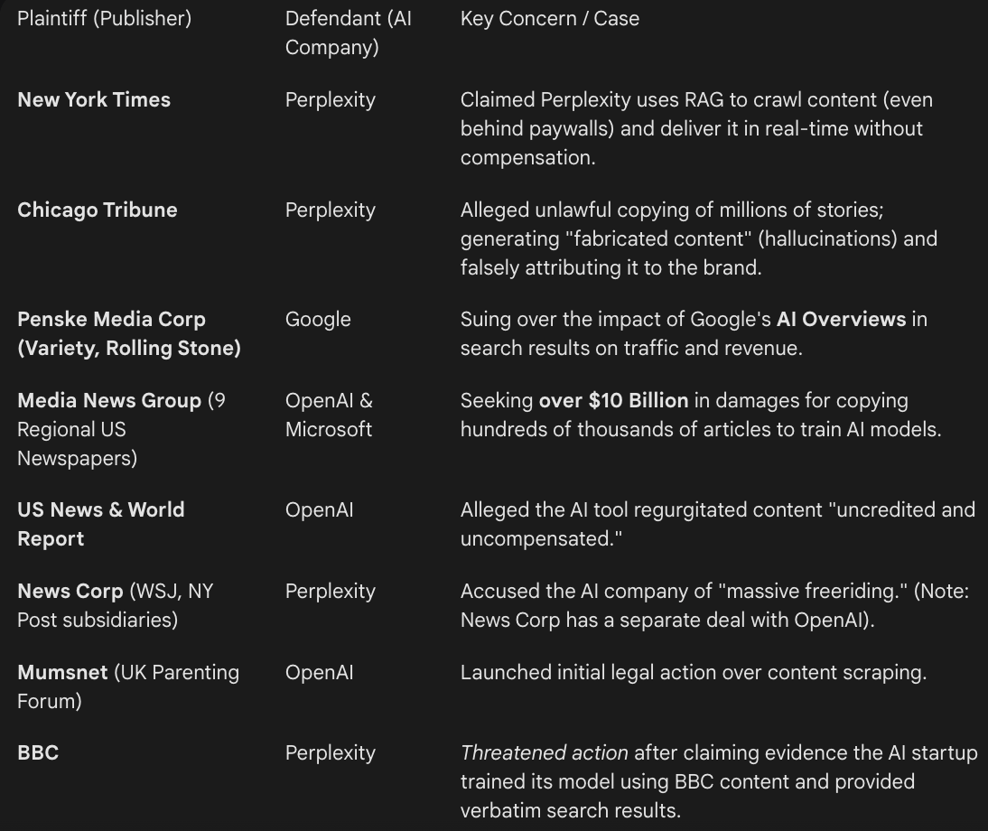This screenshot has height=831, width=988.
Task: Click the OpenAI & Microsoft defendant cell
Action: 329,415
